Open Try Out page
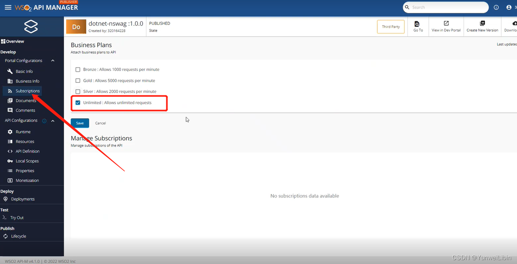 [x=17, y=218]
